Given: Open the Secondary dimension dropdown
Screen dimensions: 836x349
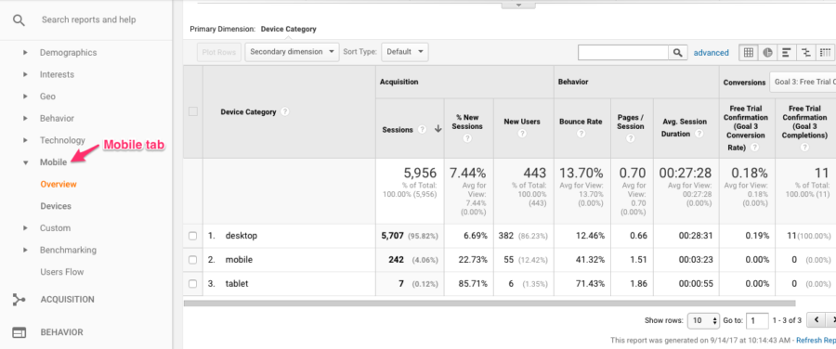Looking at the screenshot, I should [293, 52].
